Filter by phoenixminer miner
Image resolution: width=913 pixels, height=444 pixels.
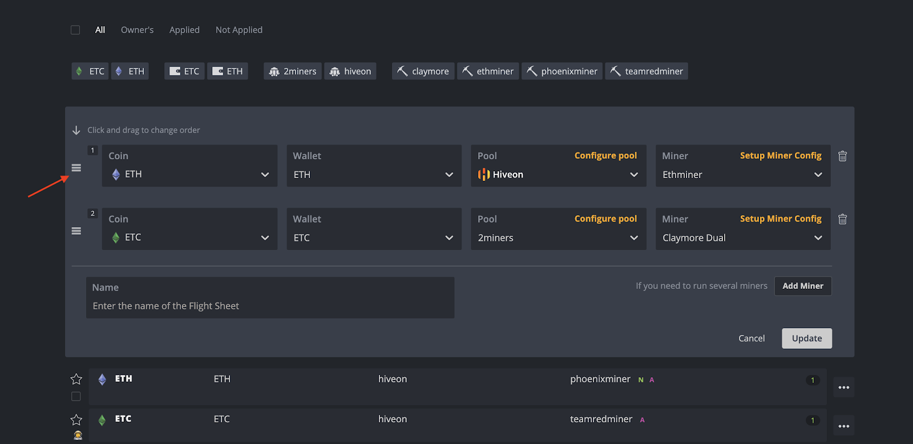pyautogui.click(x=562, y=71)
